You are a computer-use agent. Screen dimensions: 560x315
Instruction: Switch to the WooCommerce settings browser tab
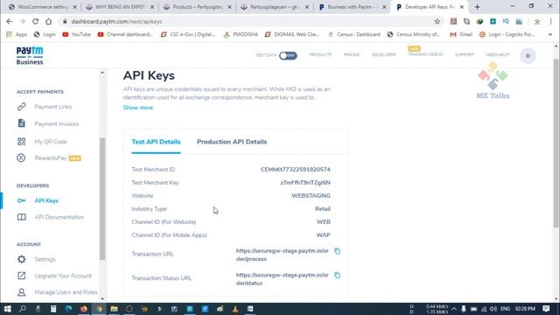click(42, 7)
